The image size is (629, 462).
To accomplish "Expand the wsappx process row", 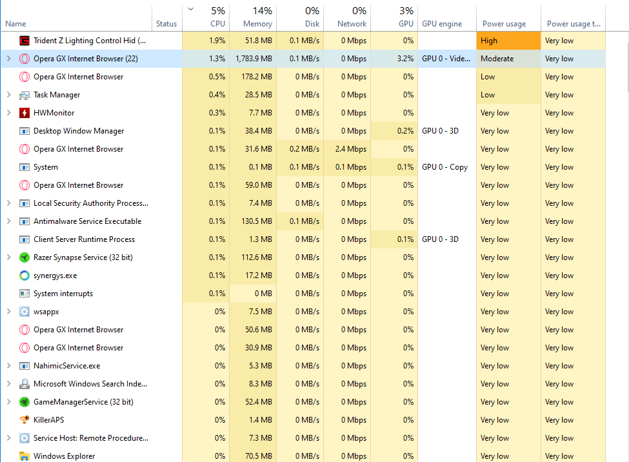I will pos(9,312).
